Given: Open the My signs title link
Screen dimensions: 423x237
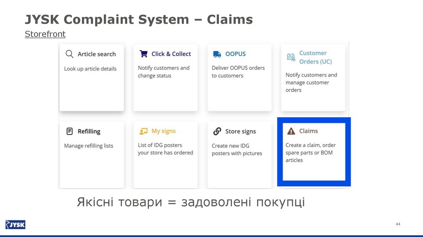Looking at the screenshot, I should [x=164, y=131].
